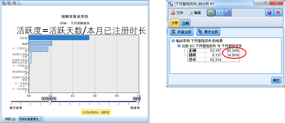Click the text format icon beside printer
The height and width of the screenshot is (123, 285).
click(228, 12)
